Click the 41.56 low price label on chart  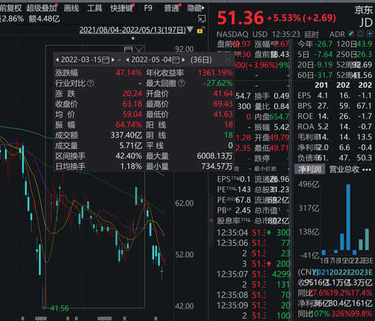tap(59, 308)
